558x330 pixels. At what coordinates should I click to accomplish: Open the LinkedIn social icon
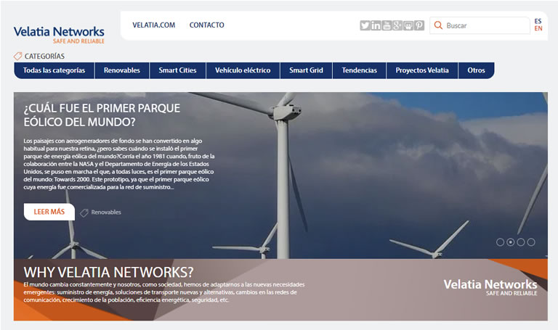pyautogui.click(x=376, y=25)
